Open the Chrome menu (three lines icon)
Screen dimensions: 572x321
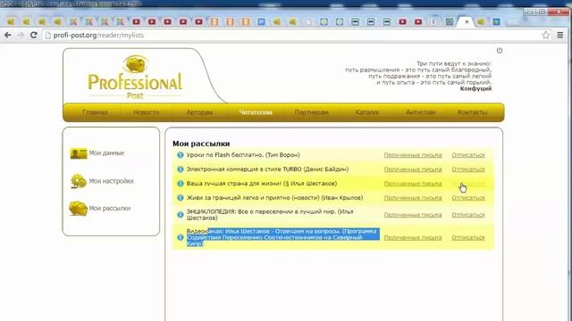[560, 35]
